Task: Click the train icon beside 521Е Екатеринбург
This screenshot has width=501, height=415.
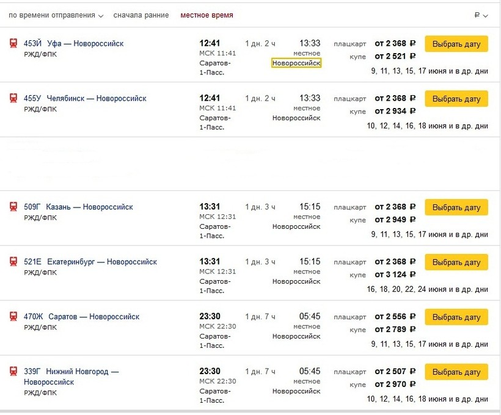Action: (13, 262)
